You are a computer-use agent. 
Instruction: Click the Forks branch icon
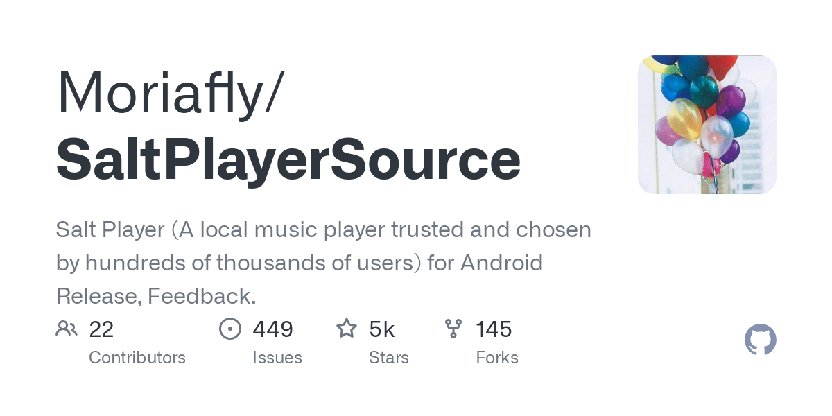point(453,329)
